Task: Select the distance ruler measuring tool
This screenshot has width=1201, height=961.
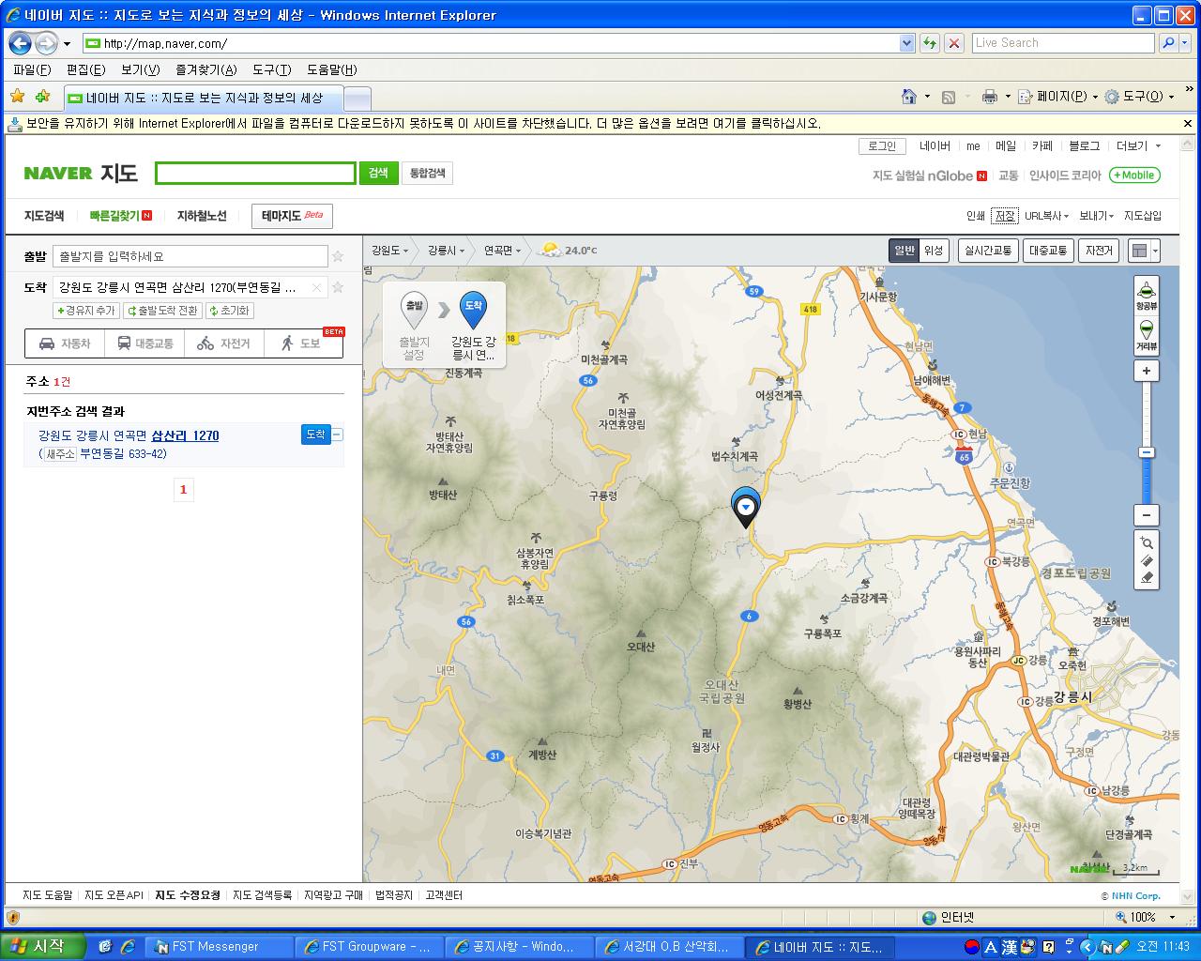Action: click(x=1147, y=560)
